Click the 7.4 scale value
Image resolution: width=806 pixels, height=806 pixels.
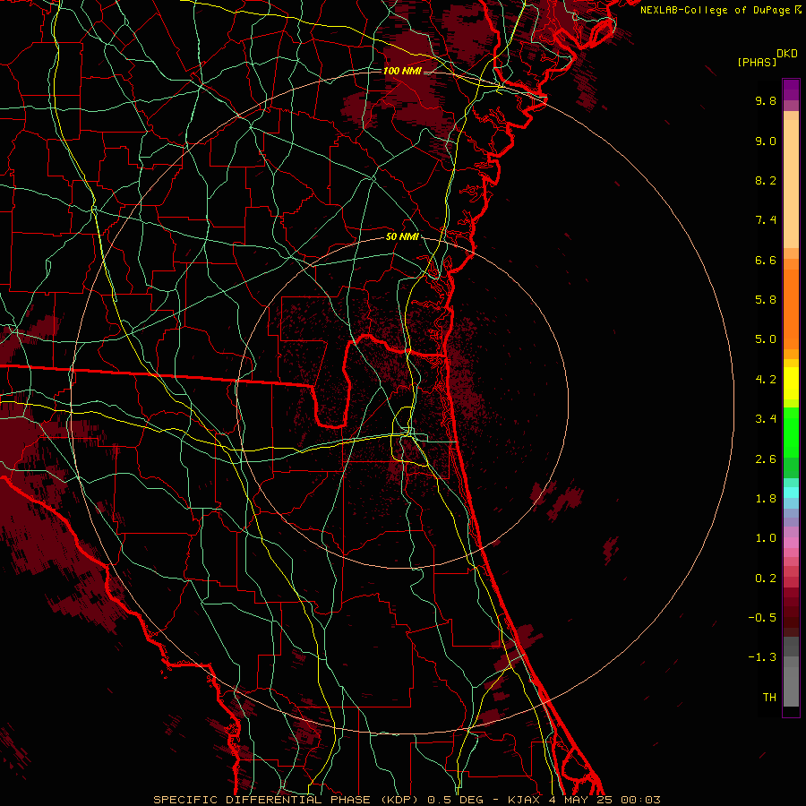(766, 220)
